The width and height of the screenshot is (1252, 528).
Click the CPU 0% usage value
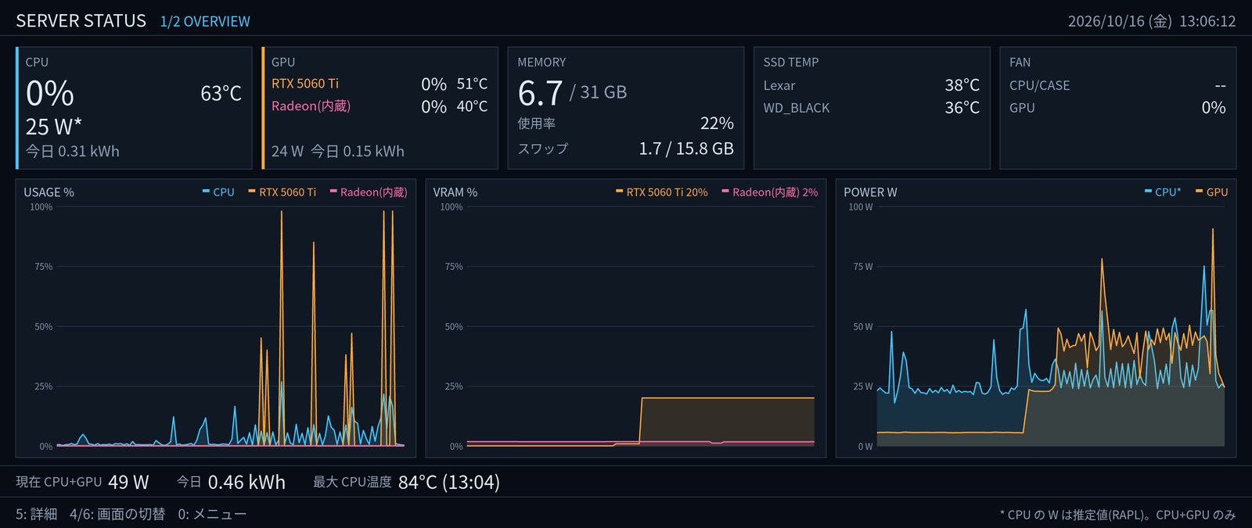[x=50, y=94]
